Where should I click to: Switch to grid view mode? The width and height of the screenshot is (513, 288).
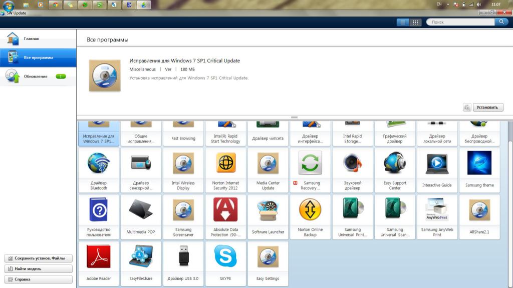point(415,22)
